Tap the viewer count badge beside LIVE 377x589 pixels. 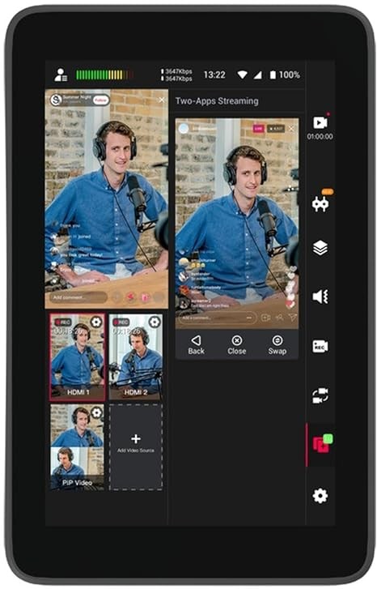pyautogui.click(x=276, y=129)
